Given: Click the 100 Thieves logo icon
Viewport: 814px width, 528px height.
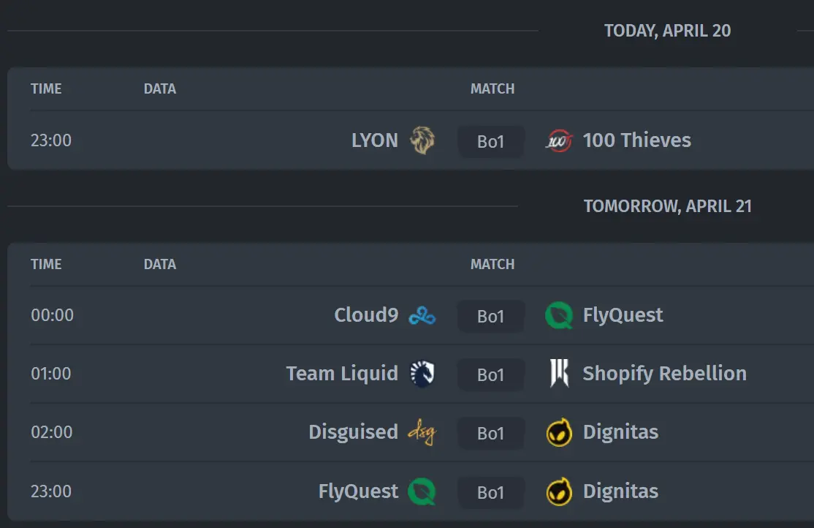Looking at the screenshot, I should [x=558, y=141].
